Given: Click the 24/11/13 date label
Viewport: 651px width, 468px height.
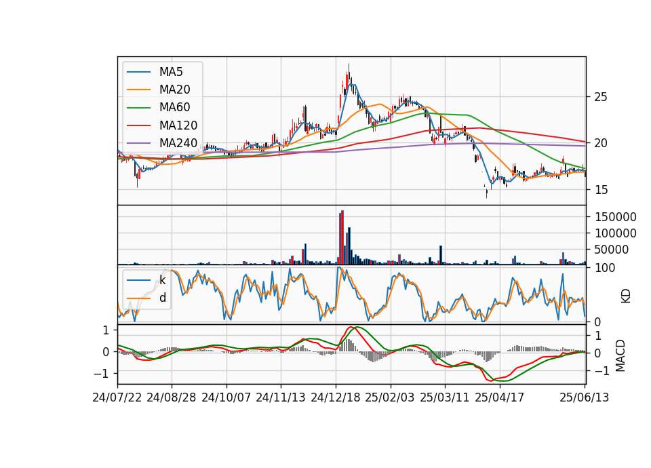Looking at the screenshot, I should (x=281, y=397).
